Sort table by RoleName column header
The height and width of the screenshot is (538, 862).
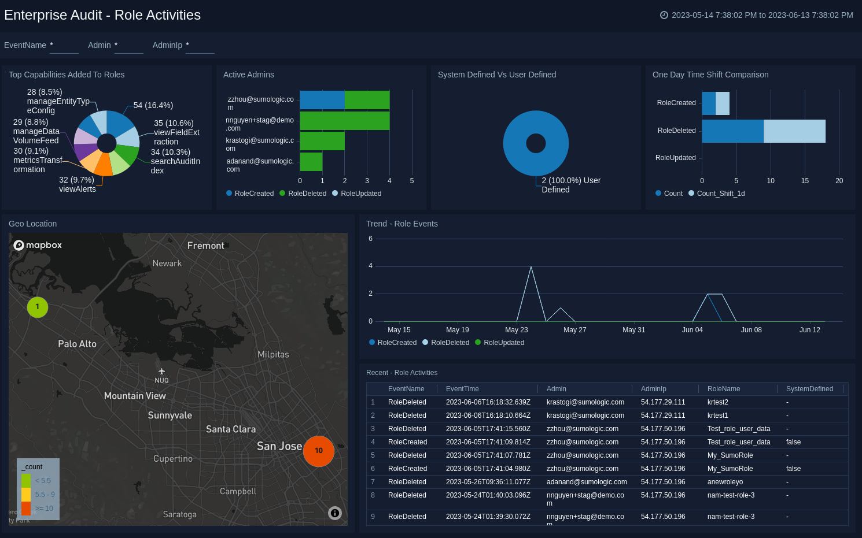coord(723,389)
